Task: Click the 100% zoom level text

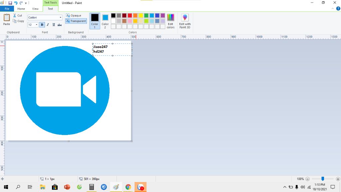Action: coord(300,179)
